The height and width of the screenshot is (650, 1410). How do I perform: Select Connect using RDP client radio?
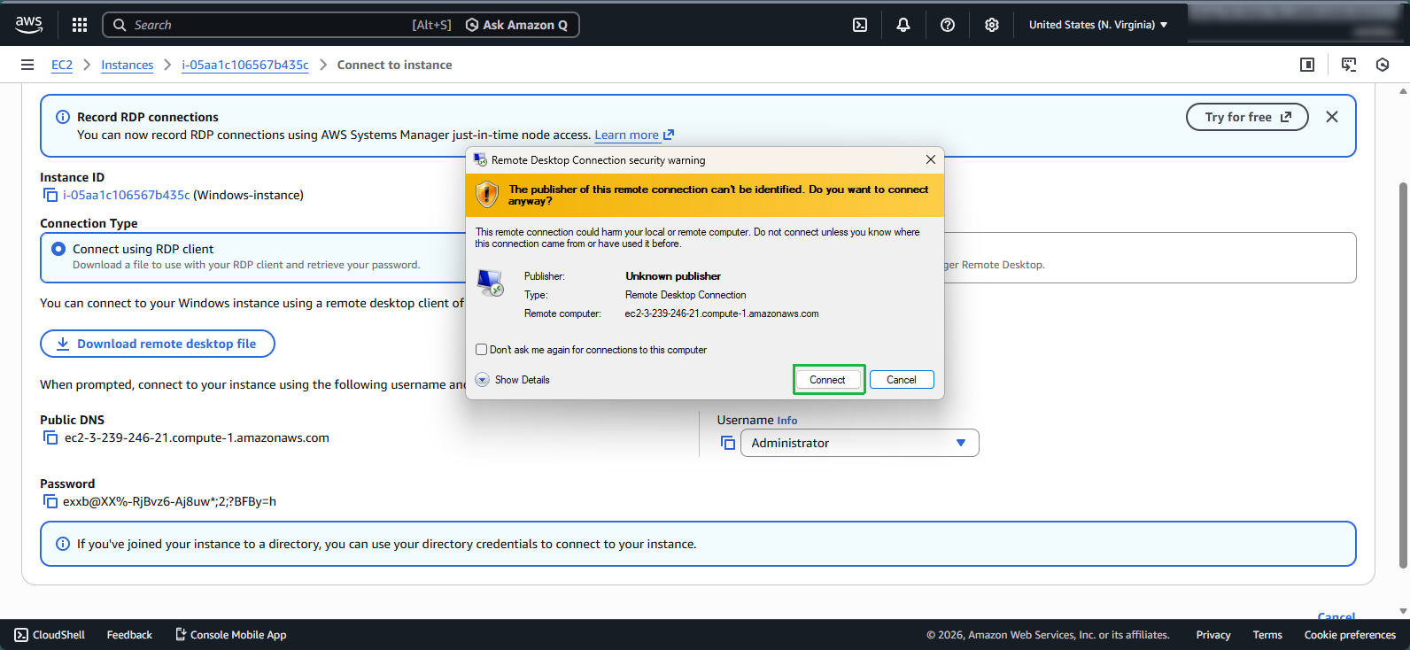(x=58, y=249)
